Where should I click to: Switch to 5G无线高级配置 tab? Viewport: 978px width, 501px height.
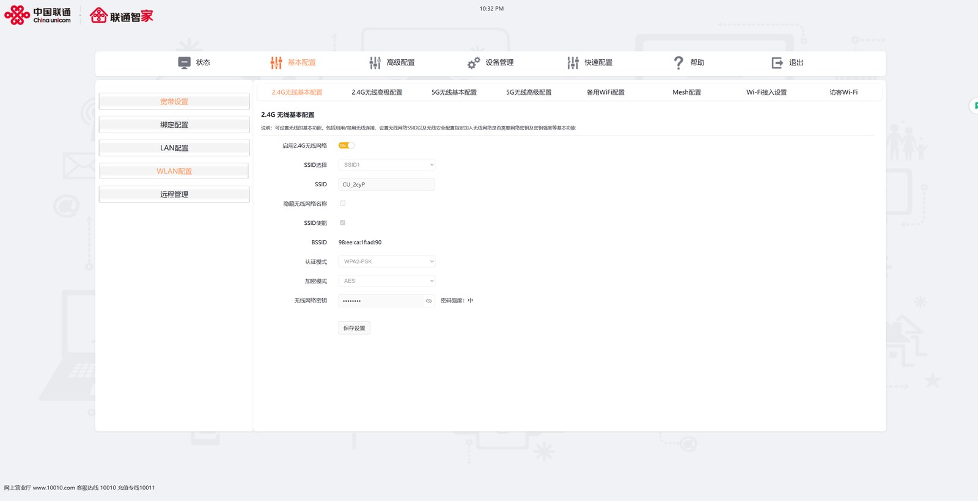pos(529,92)
